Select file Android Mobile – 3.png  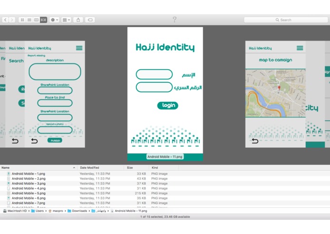28,183
